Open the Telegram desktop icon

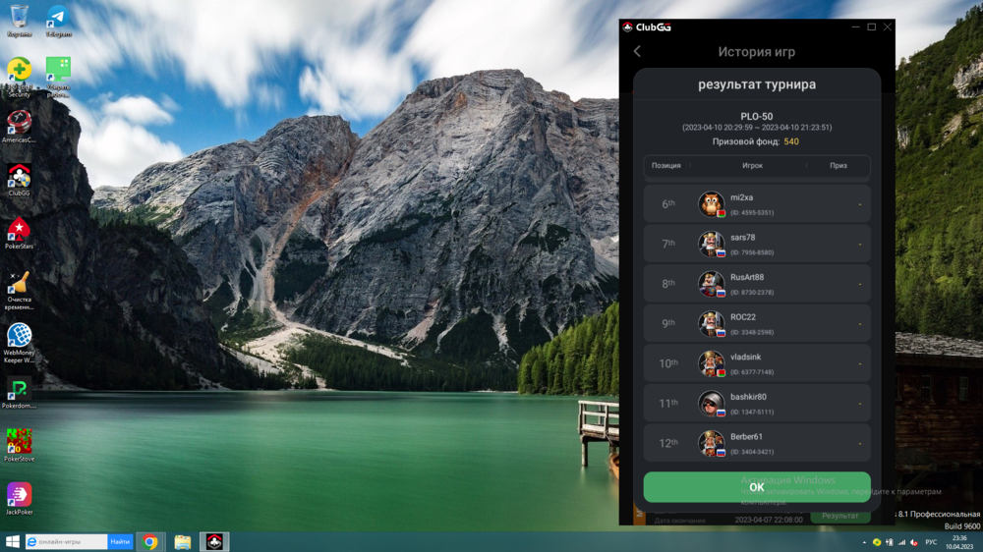click(58, 18)
